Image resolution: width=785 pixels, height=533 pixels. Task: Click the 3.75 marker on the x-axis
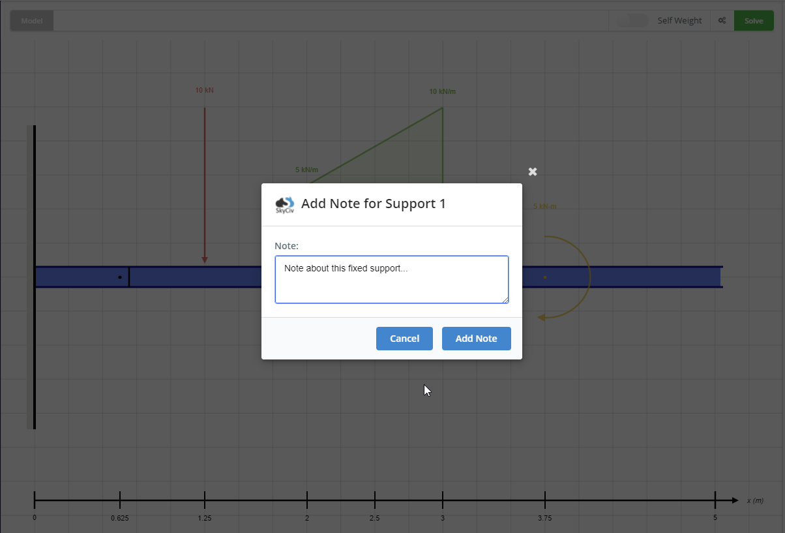point(545,500)
